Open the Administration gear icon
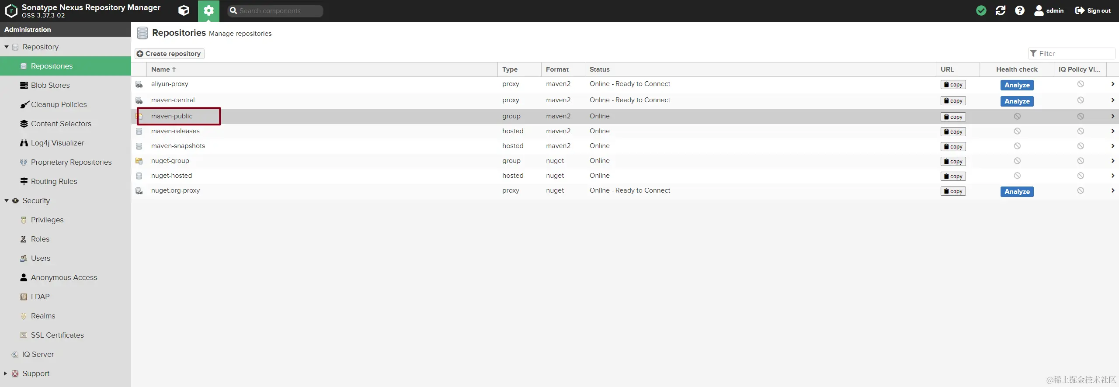 [x=209, y=10]
